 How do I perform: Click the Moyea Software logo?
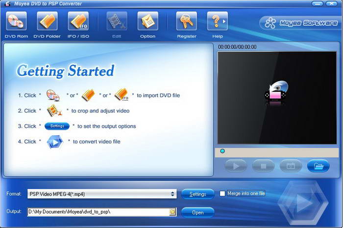[x=300, y=23]
